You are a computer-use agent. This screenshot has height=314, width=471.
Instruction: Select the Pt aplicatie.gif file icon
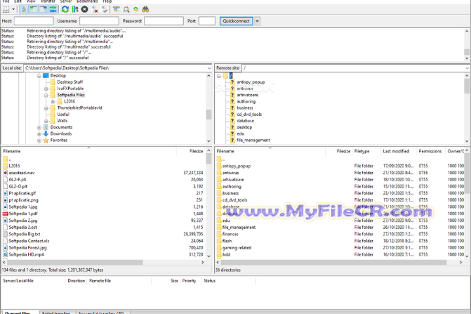[5, 193]
